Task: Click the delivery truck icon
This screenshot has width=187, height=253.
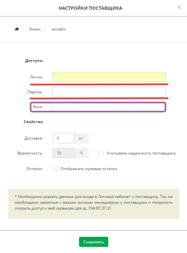Action: (17, 29)
